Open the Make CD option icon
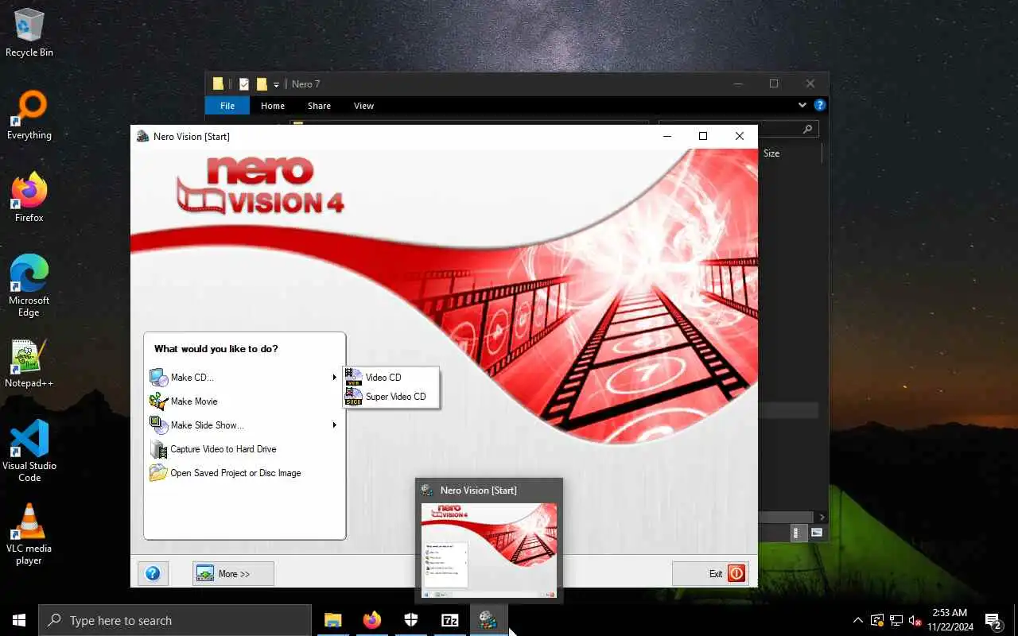Image resolution: width=1018 pixels, height=636 pixels. coord(159,378)
